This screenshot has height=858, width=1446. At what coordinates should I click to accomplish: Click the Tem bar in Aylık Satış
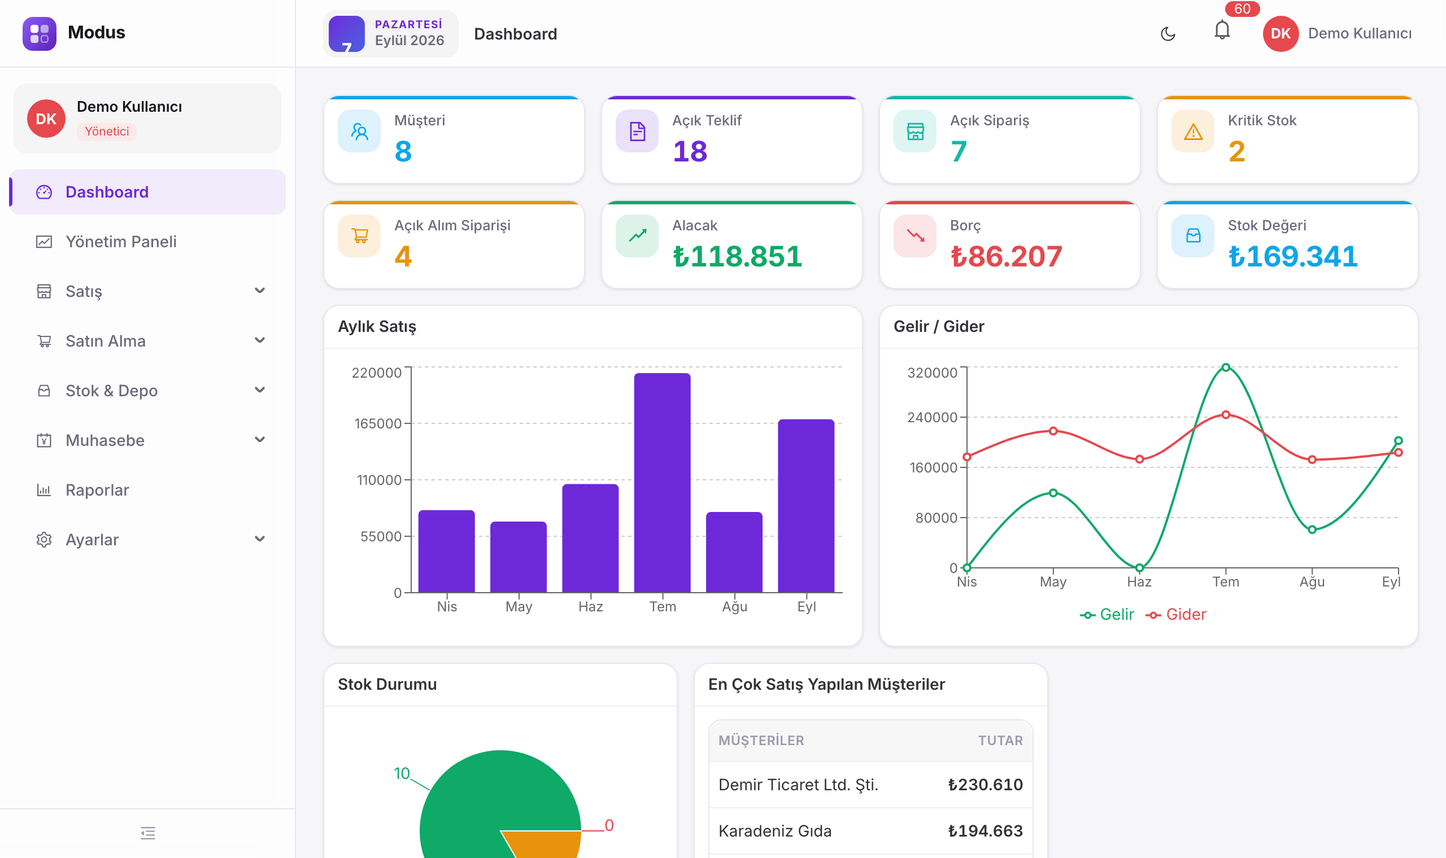tap(662, 483)
